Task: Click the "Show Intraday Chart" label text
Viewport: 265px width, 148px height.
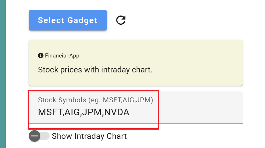Action: 89,136
